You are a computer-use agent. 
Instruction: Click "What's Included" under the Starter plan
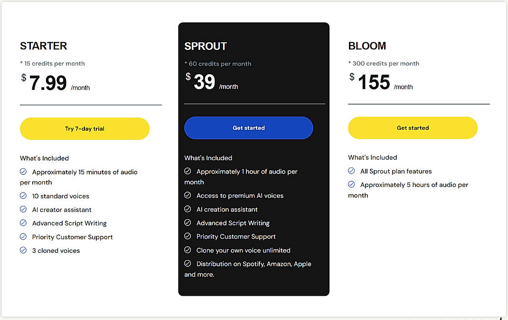44,158
